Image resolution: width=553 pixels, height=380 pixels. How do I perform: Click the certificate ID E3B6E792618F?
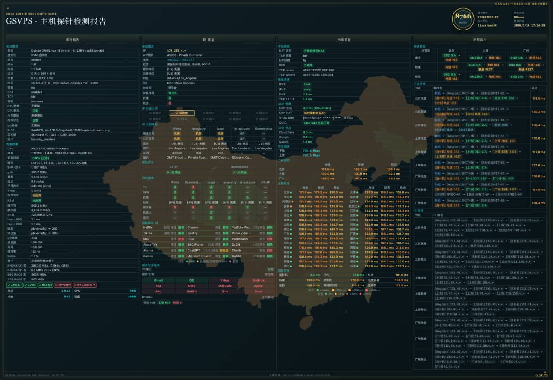point(488,17)
